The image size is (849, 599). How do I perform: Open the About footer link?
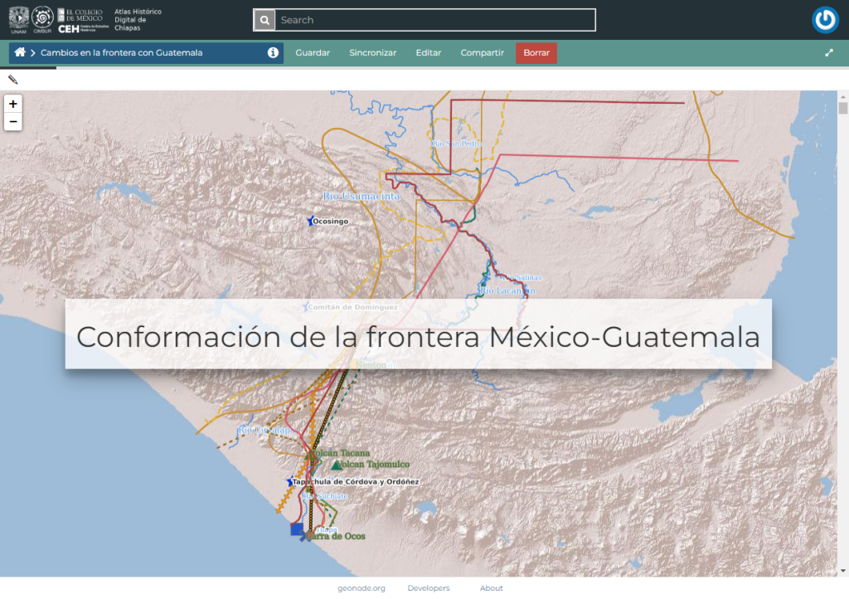(491, 588)
